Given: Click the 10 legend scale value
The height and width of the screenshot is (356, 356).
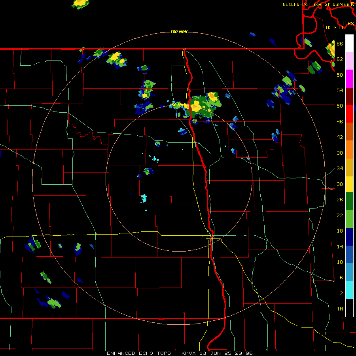Looking at the screenshot, I should pyautogui.click(x=340, y=262).
